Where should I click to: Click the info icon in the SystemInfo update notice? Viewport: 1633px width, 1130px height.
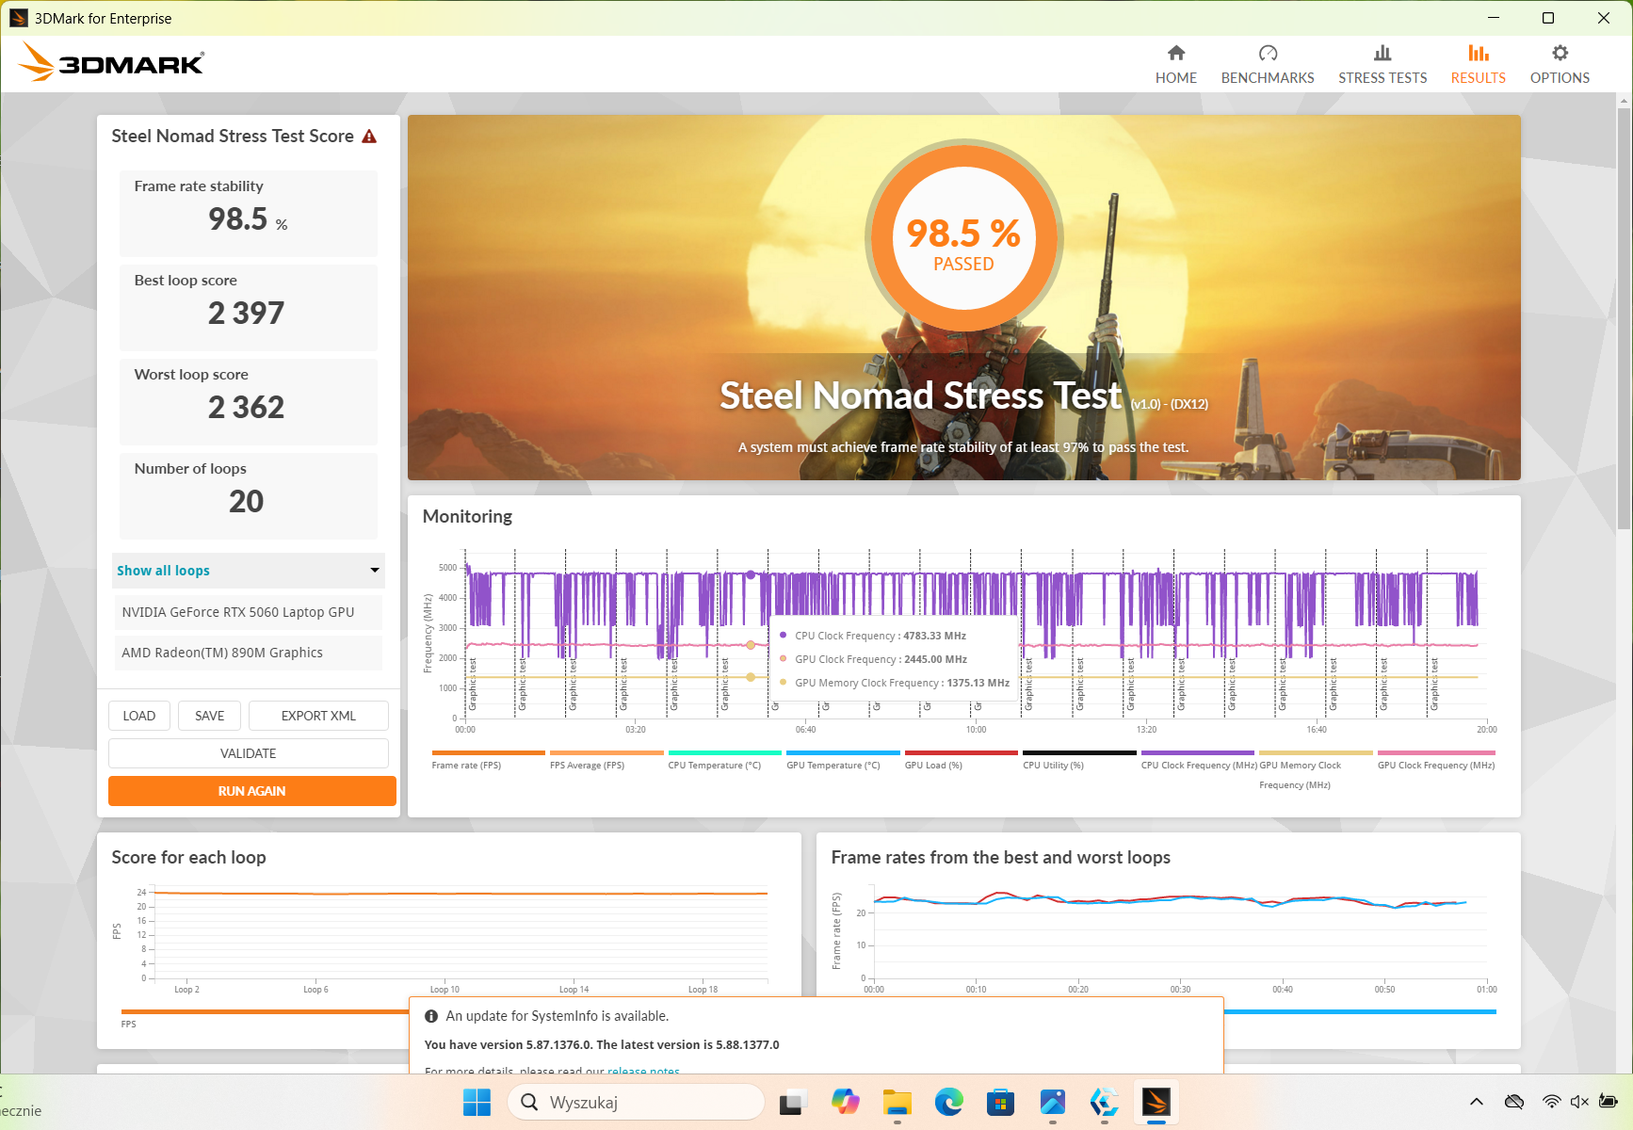(431, 1016)
